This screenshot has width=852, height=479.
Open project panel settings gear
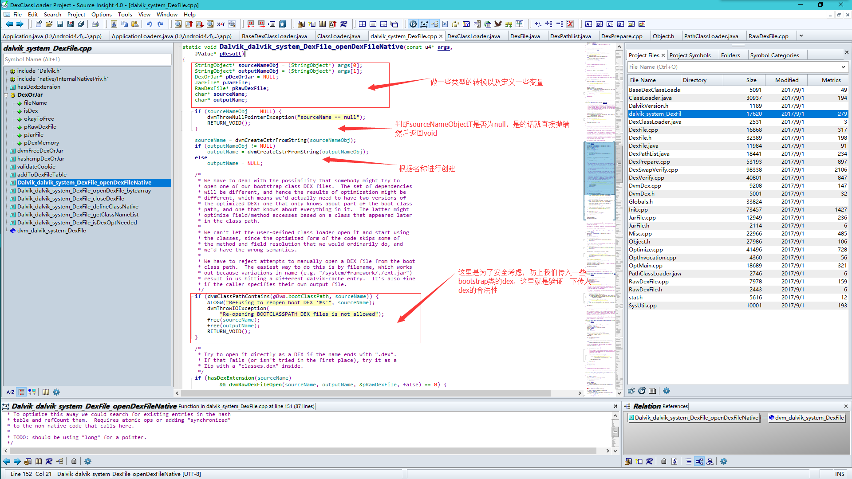[x=667, y=391]
